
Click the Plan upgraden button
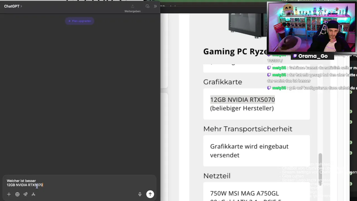coord(79,21)
